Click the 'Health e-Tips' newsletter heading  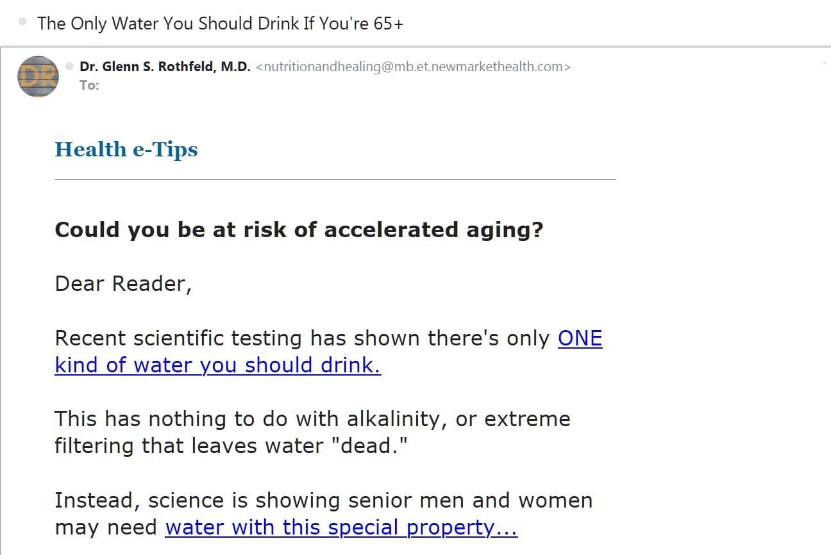pyautogui.click(x=126, y=149)
